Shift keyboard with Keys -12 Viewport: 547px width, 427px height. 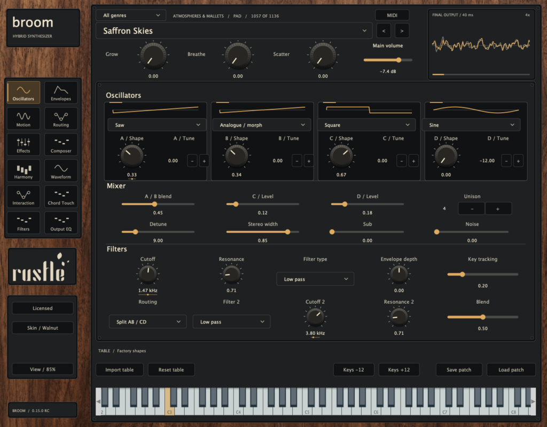354,369
